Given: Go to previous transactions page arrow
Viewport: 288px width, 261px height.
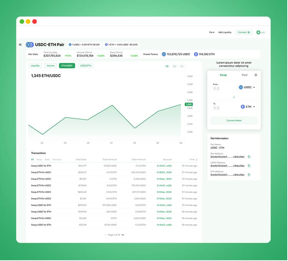Looking at the screenshot, I should (106, 235).
